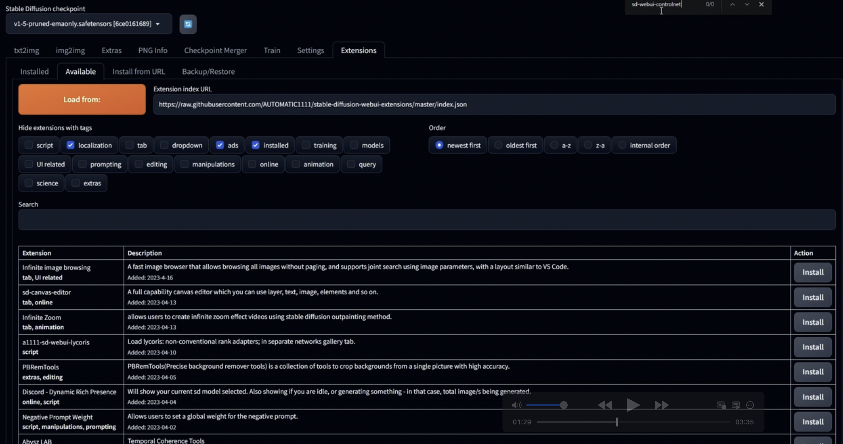Open the more options ellipsis icon
This screenshot has width=843, height=444.
(x=750, y=405)
